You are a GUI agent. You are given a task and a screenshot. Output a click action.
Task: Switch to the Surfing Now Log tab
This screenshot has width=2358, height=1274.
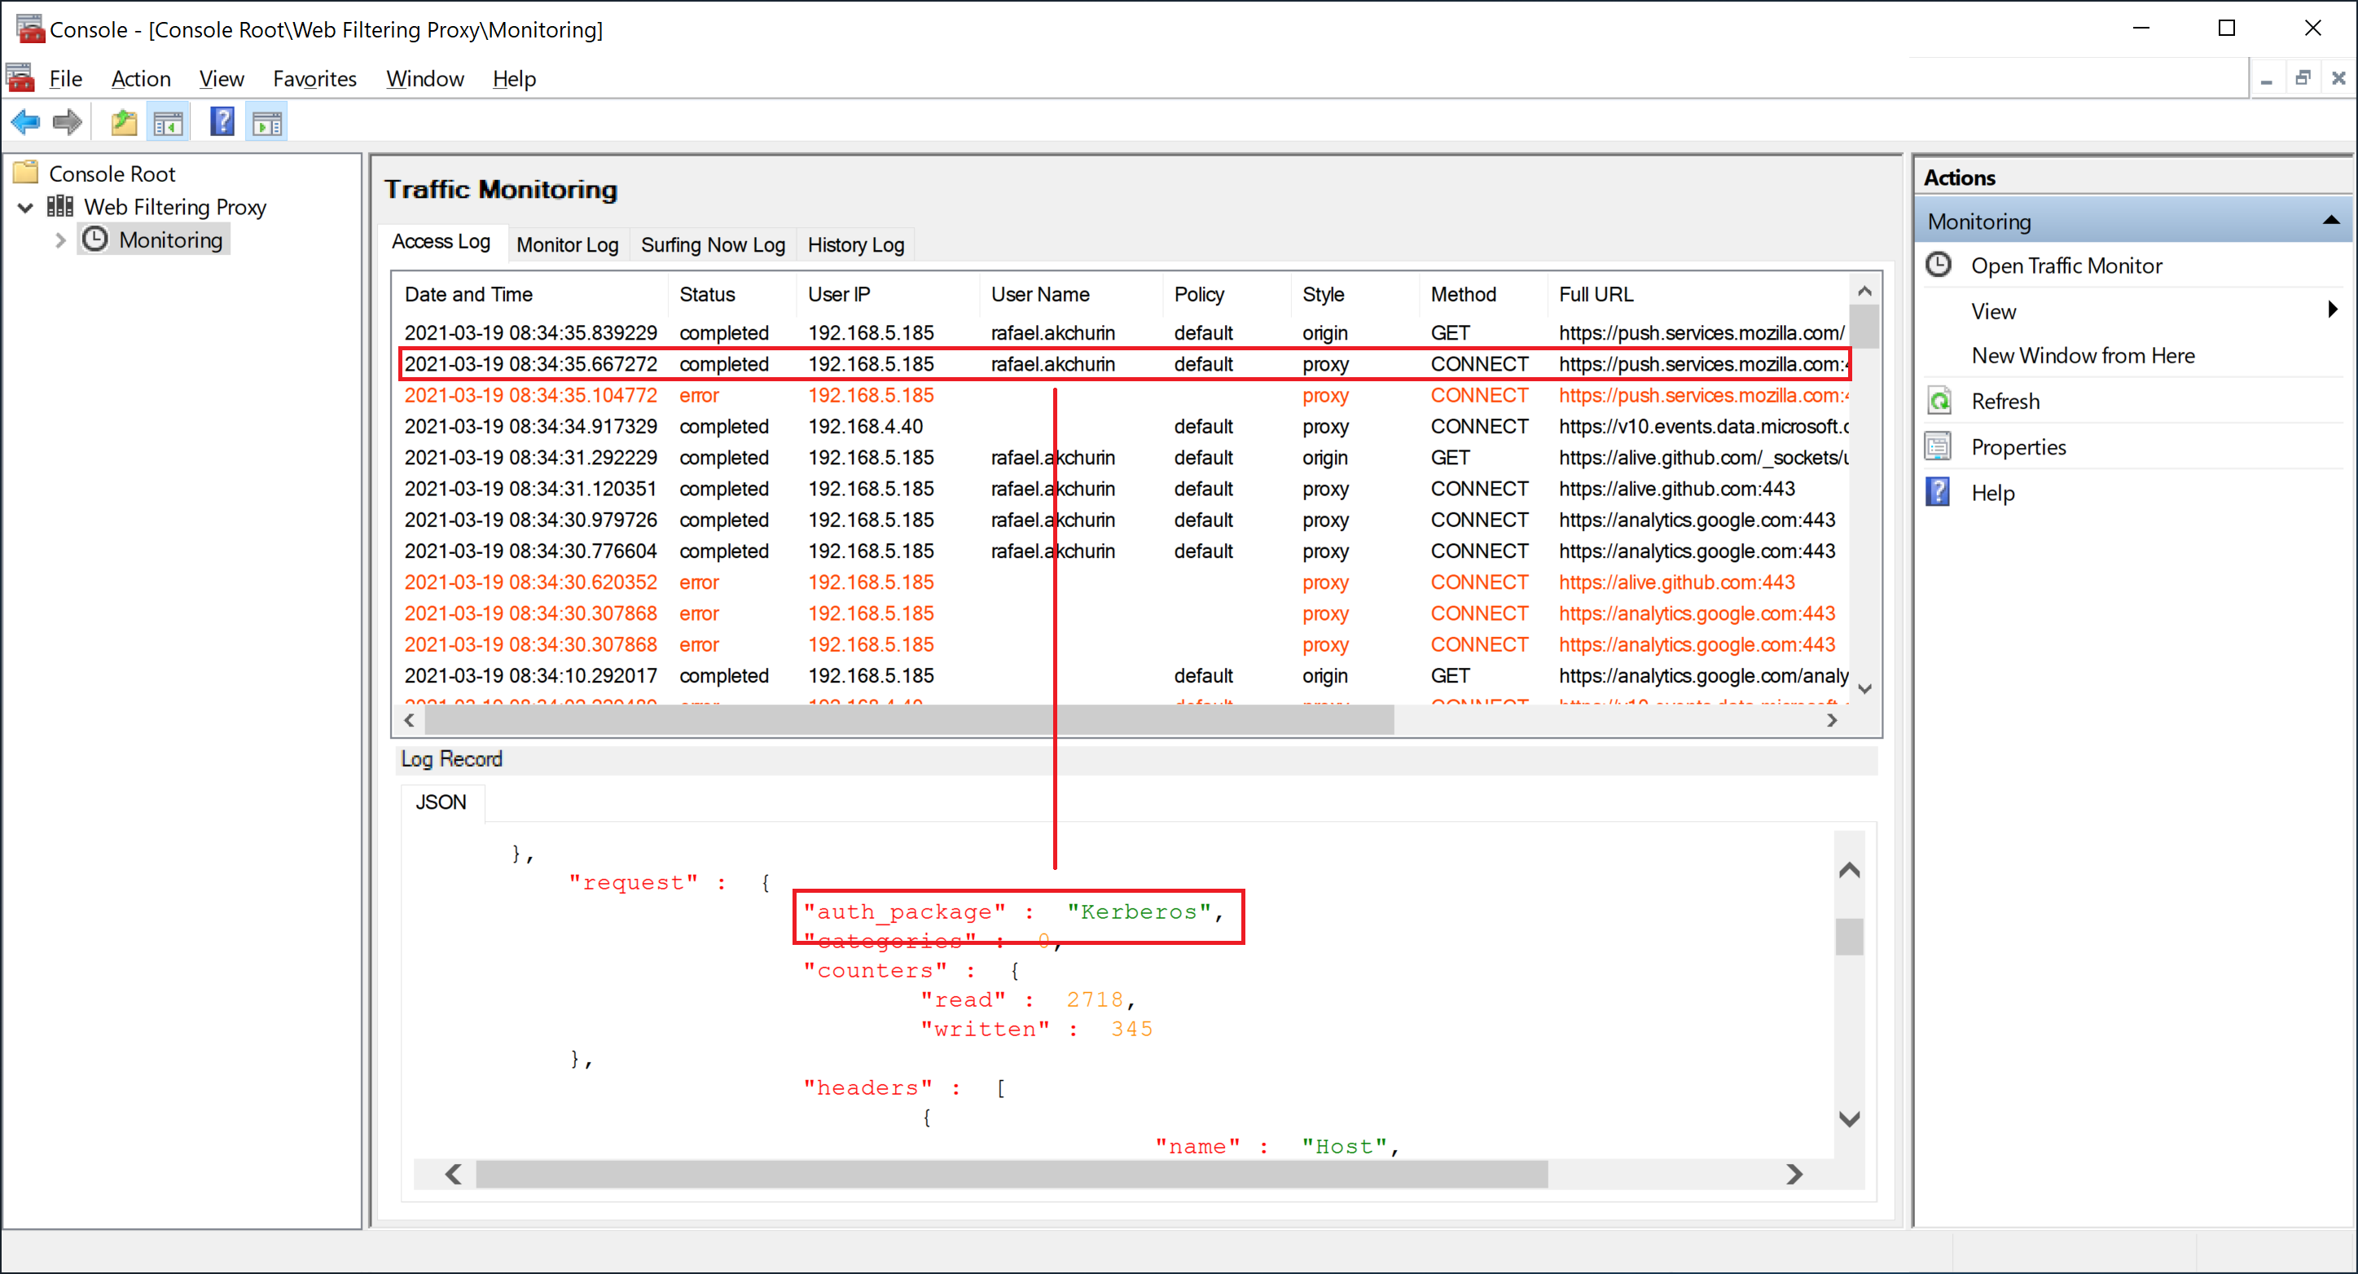(x=712, y=244)
